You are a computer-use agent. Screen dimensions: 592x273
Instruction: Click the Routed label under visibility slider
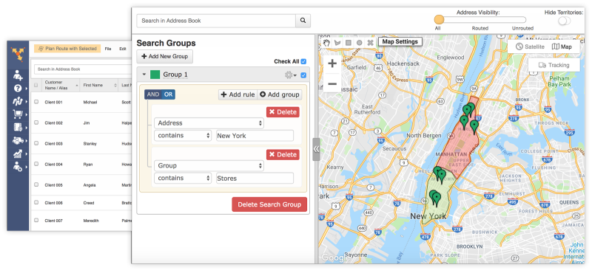tap(480, 28)
